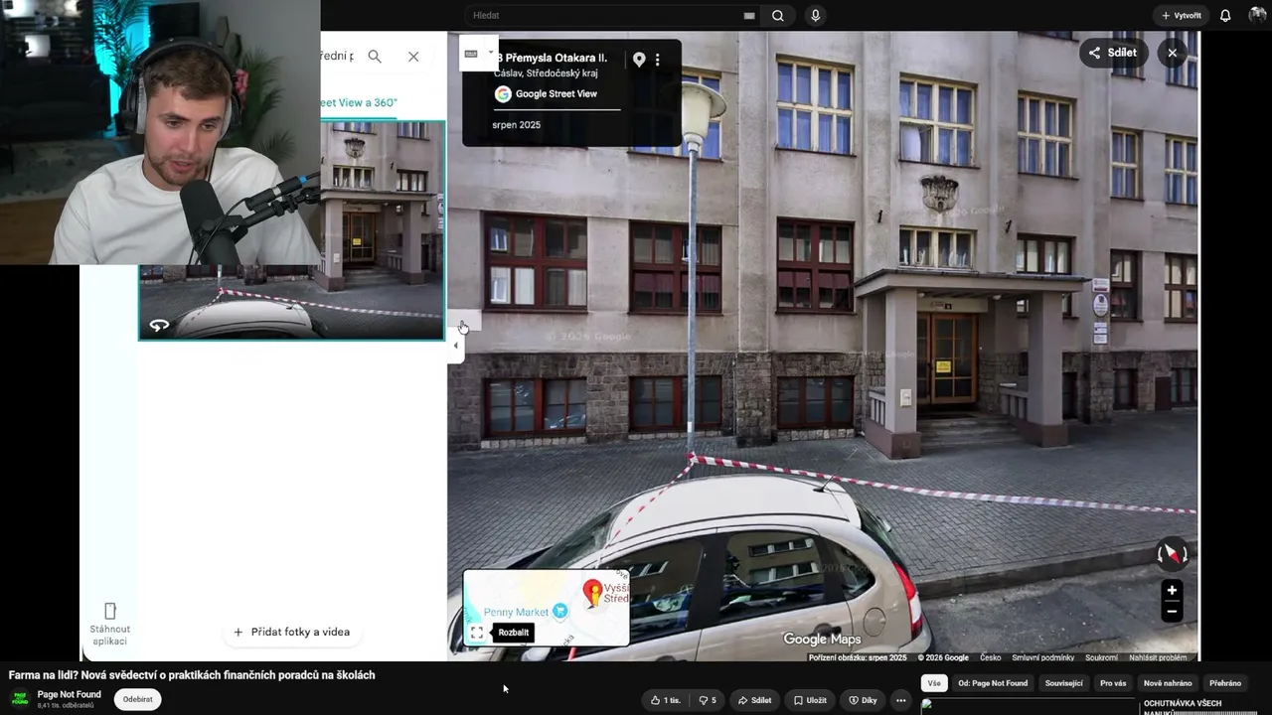Click the Page Not Found channel name
1272x715 pixels.
[70, 694]
